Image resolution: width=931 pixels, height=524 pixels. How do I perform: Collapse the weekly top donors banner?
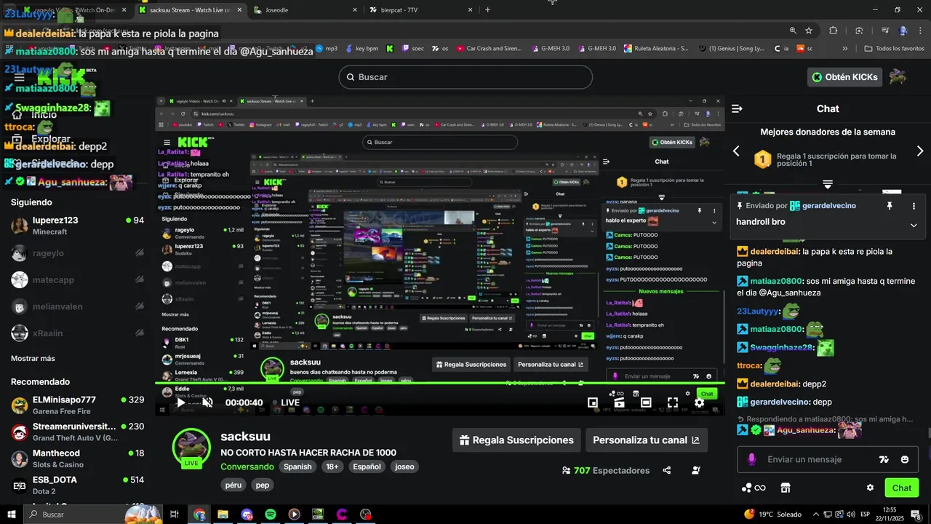click(828, 184)
